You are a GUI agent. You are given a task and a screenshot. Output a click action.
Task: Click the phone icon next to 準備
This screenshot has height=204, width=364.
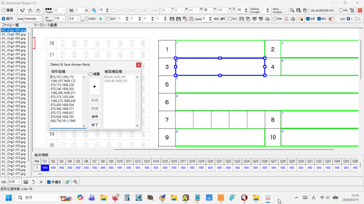point(22,10)
